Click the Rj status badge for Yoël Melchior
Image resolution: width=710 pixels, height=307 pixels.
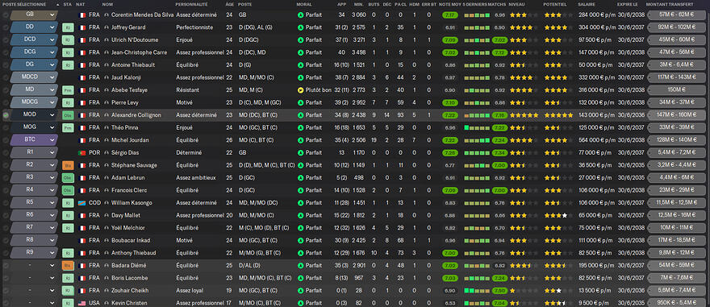click(x=68, y=228)
